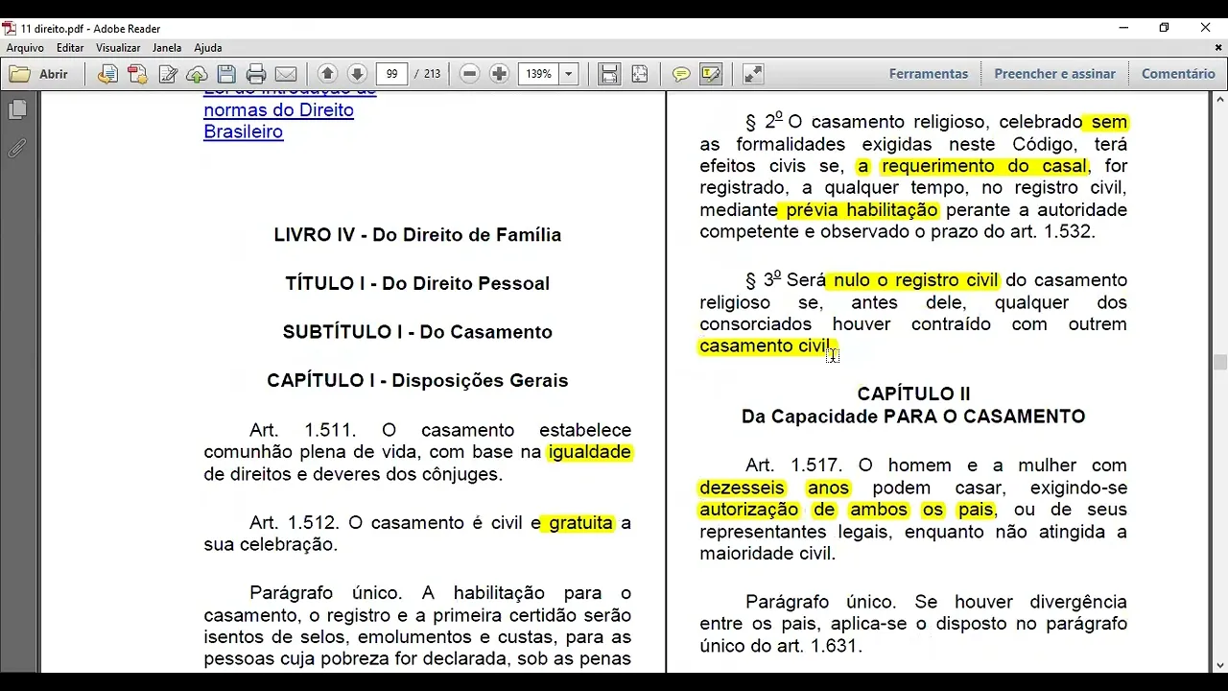Click highlighted word 'igualdade'
This screenshot has height=691, width=1228.
[589, 452]
